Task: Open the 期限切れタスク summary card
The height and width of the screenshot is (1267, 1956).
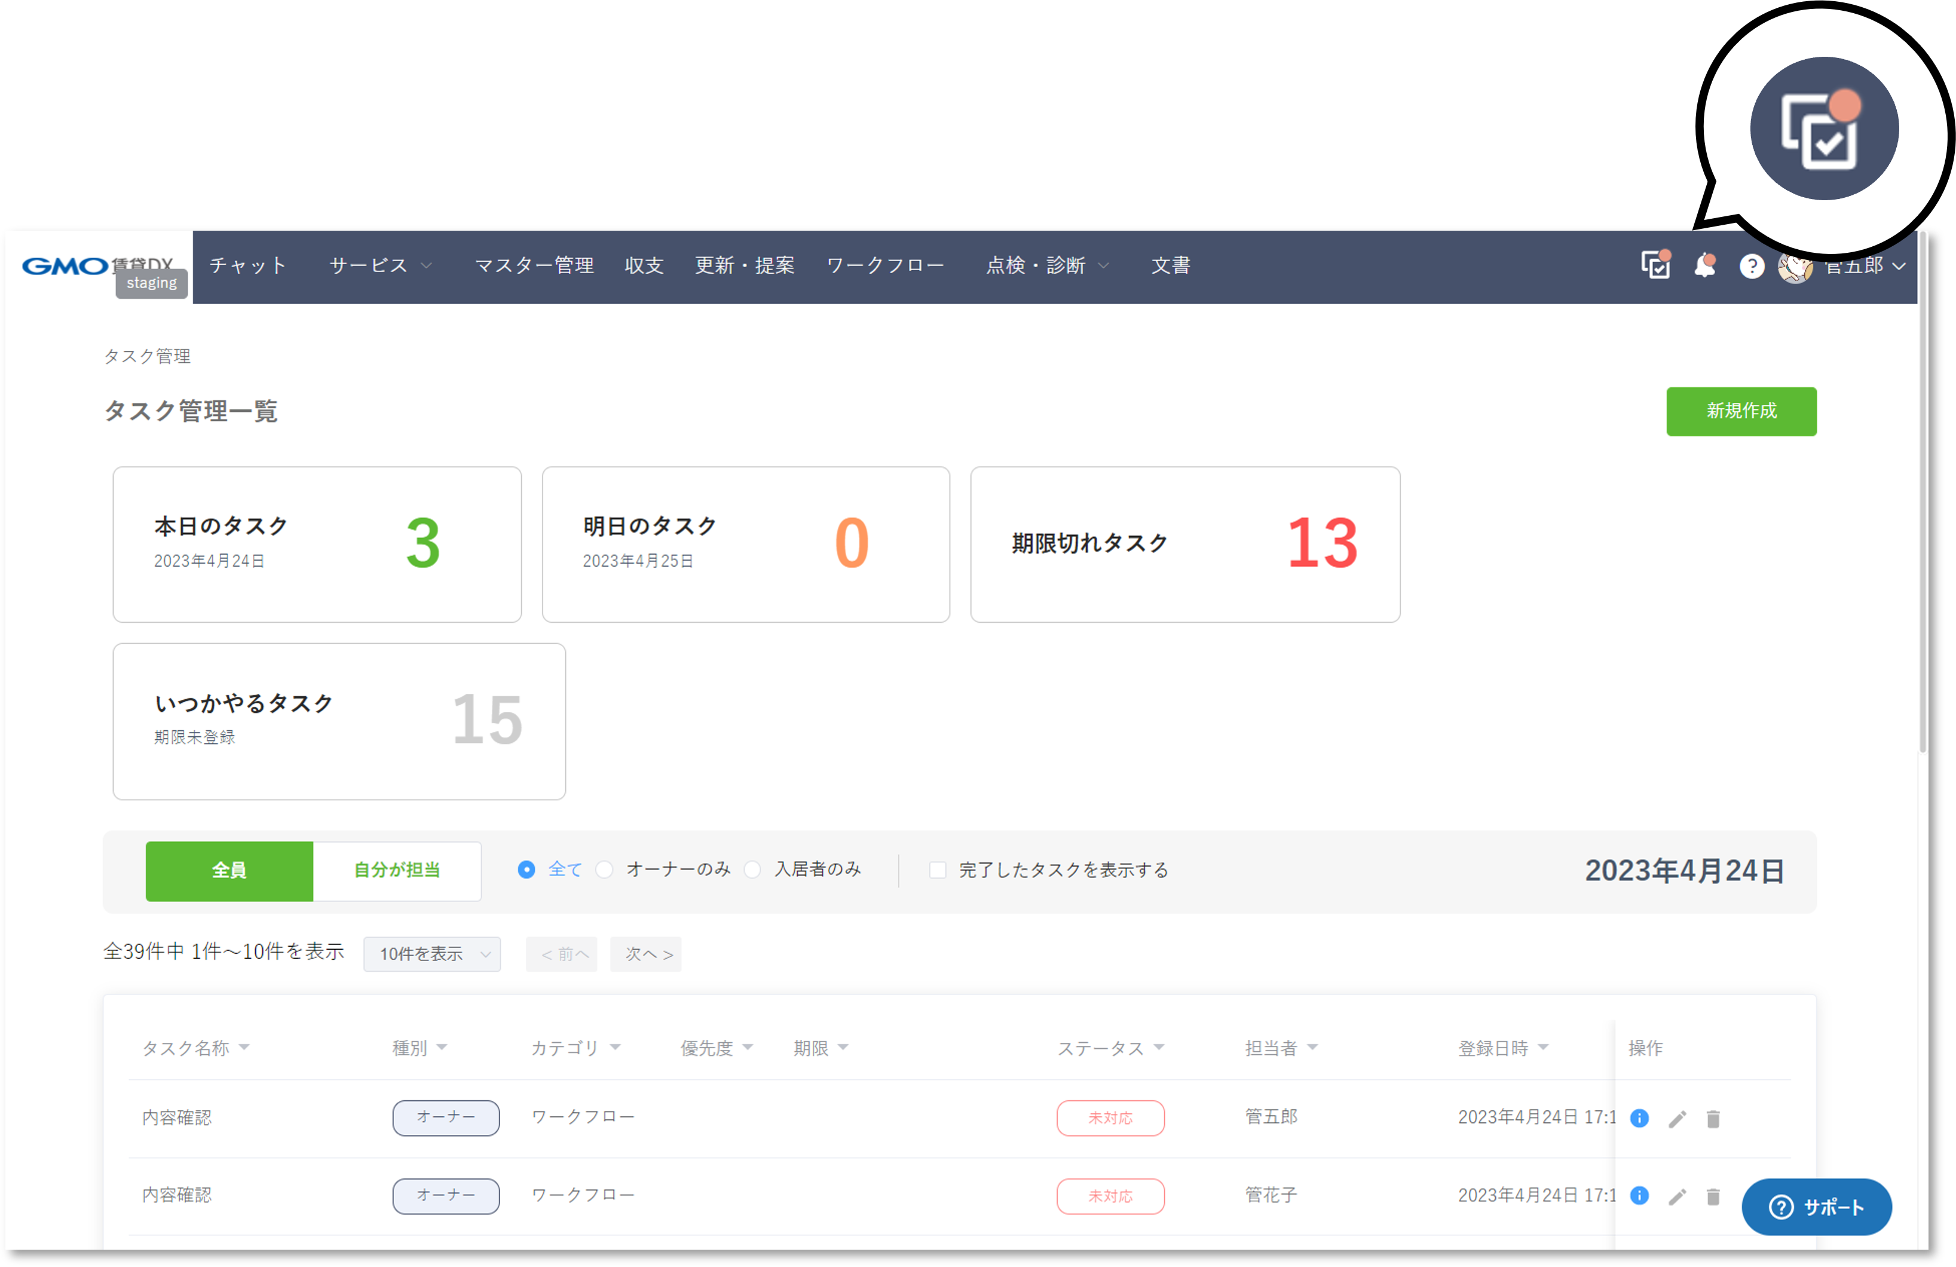Action: point(1184,544)
